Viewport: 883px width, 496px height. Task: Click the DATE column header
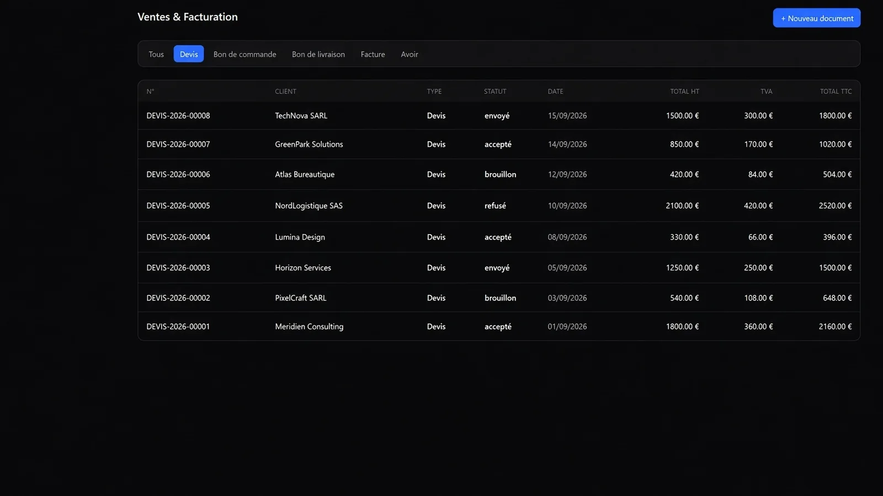556,91
